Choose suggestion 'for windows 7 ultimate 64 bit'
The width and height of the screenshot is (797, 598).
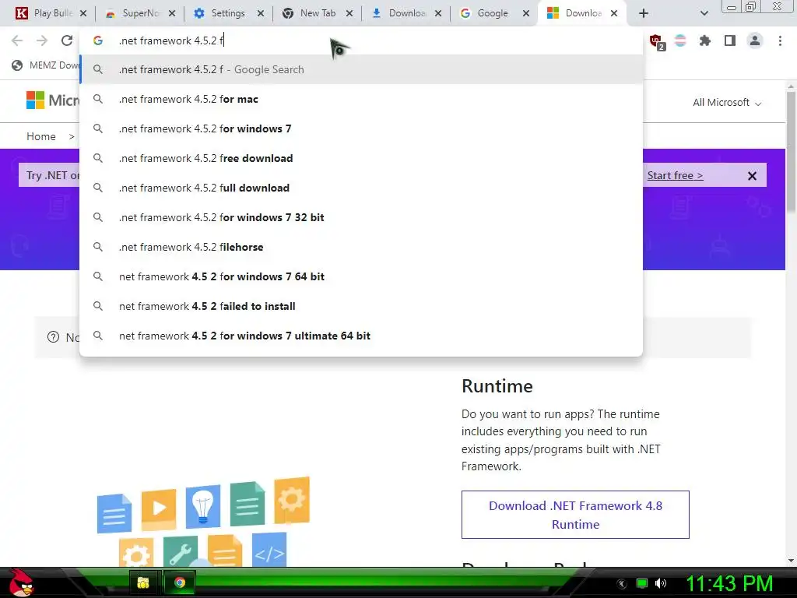[x=361, y=336]
